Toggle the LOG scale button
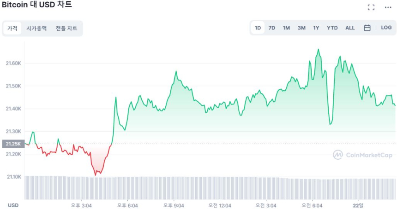Image resolution: width=397 pixels, height=209 pixels. 386,28
